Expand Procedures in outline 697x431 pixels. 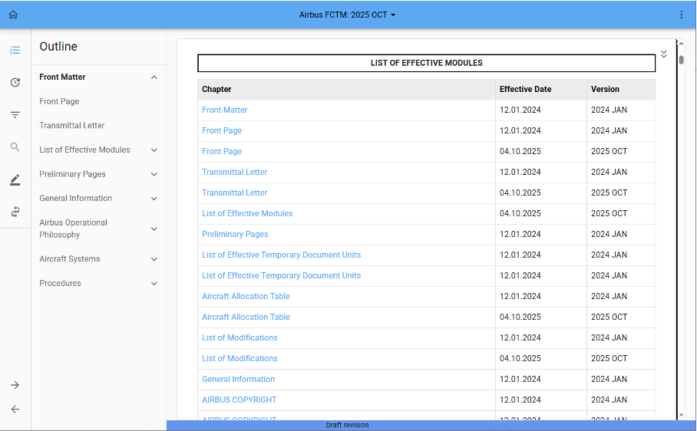click(154, 284)
